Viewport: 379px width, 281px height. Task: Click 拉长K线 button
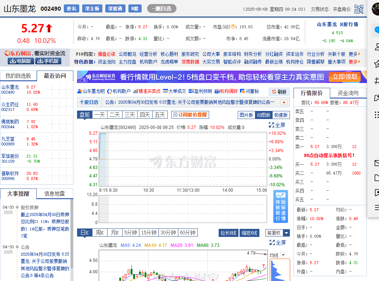click(229, 233)
